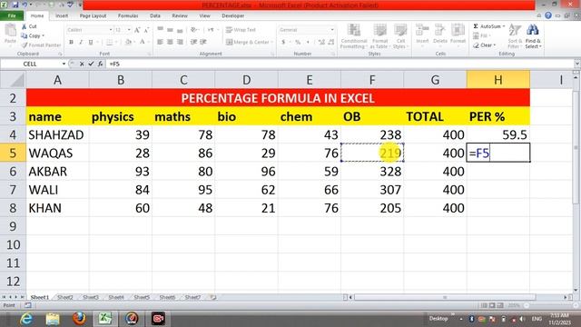Decrease indent in Alignment group
This screenshot has width=581, height=327.
click(193, 43)
